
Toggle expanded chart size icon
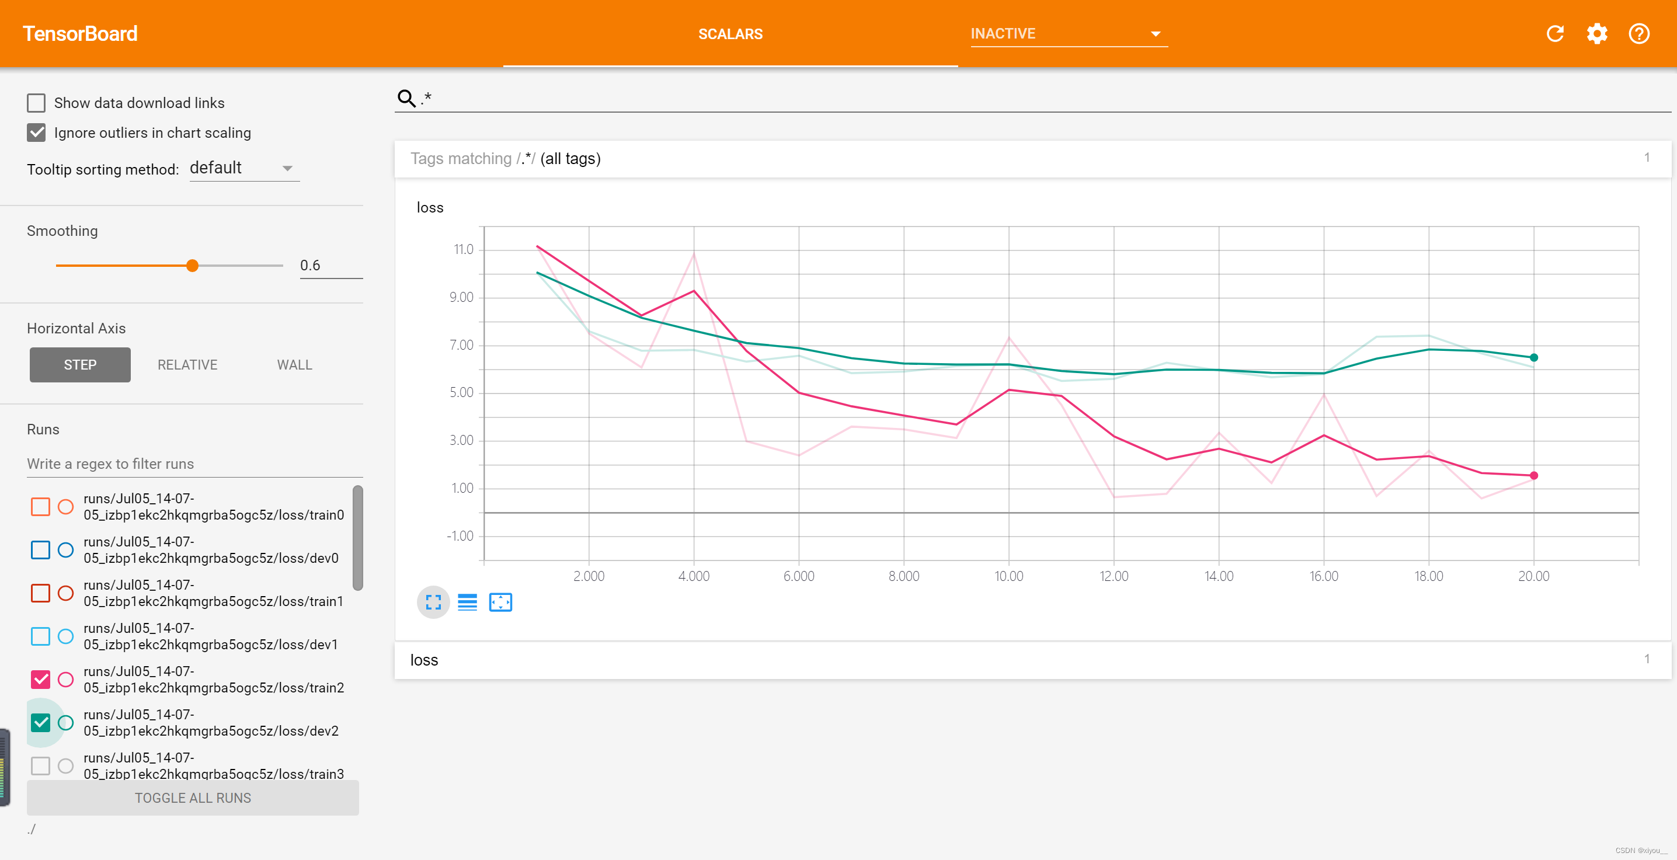pyautogui.click(x=434, y=602)
